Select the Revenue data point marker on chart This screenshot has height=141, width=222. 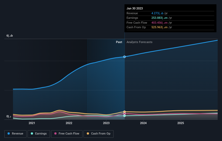(124, 57)
